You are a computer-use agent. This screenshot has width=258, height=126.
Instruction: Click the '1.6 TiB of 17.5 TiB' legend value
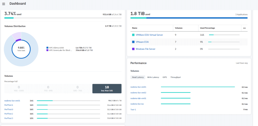84,48
